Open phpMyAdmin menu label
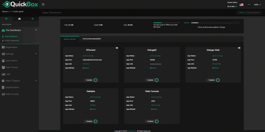Image resolution: width=265 pixels, height=132 pixels. pyautogui.click(x=12, y=87)
